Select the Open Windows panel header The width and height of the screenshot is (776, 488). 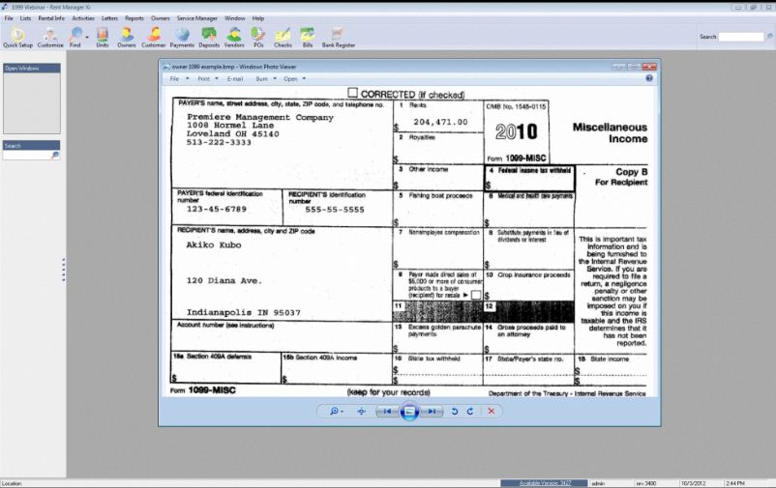coord(32,69)
